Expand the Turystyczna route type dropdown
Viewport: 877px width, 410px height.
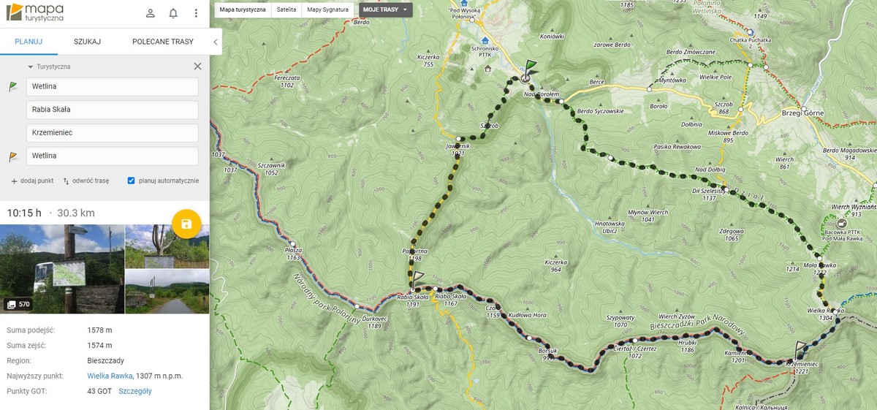point(48,67)
